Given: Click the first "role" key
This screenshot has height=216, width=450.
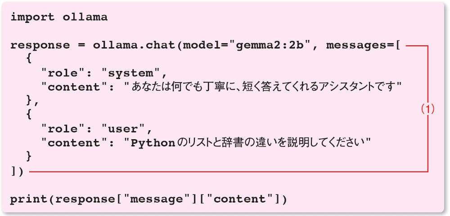Looking at the screenshot, I should tap(63, 73).
